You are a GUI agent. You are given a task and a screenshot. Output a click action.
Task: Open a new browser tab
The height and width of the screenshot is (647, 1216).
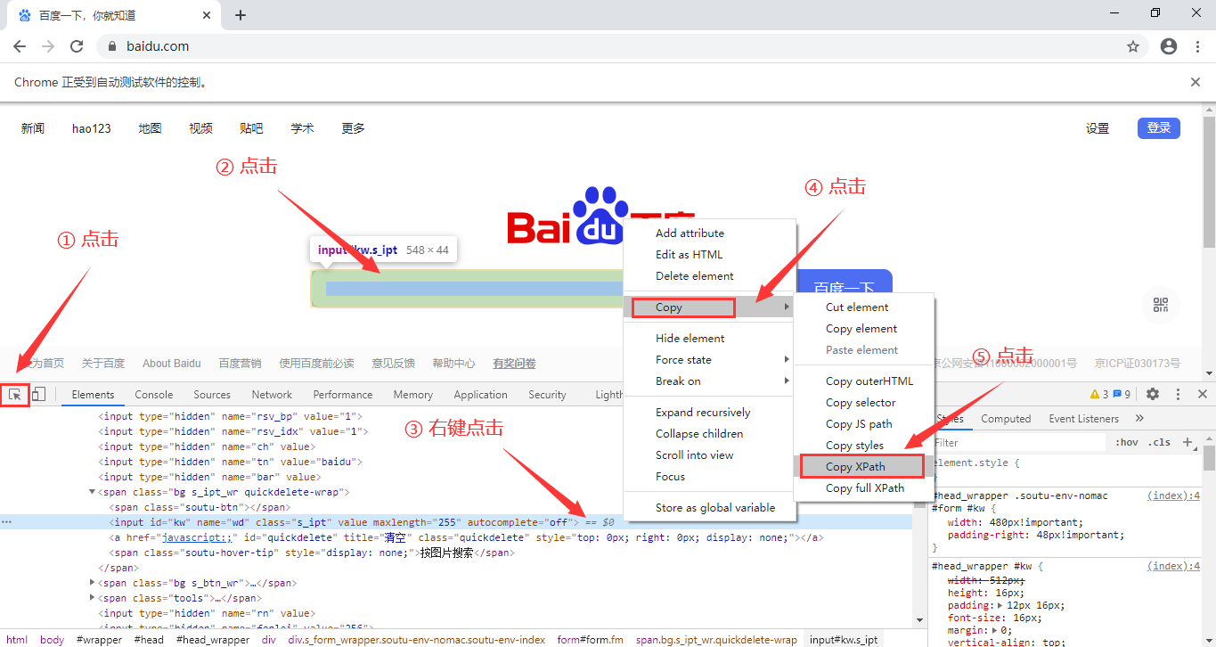pos(241,15)
